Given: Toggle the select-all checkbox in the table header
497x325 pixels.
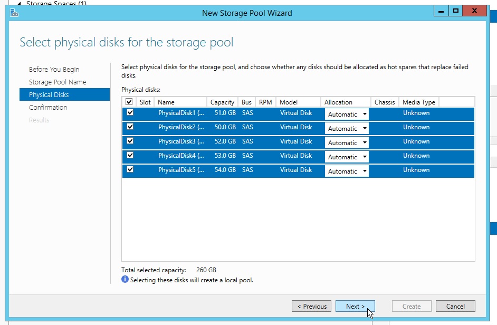Looking at the screenshot, I should pos(129,102).
